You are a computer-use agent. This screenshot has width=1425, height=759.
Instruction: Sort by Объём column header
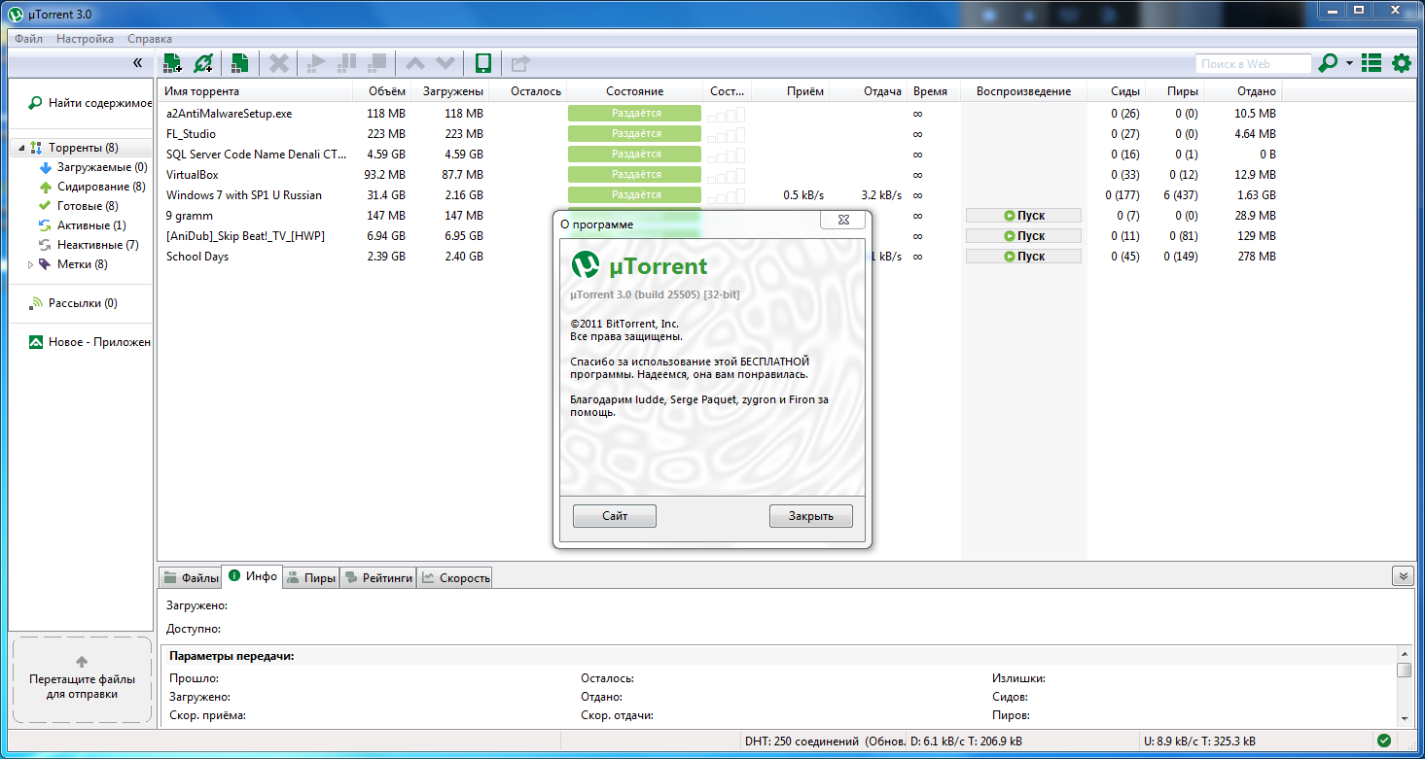point(381,91)
